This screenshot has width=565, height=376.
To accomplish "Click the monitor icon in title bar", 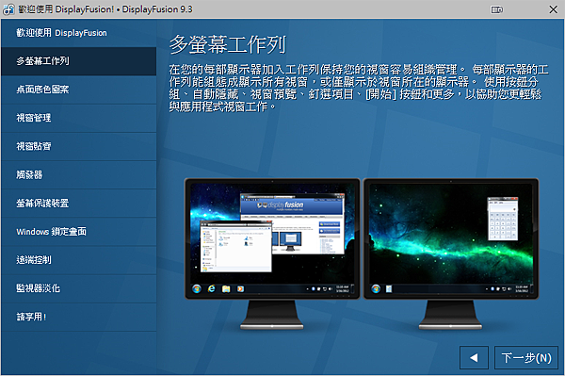I will tap(496, 9).
